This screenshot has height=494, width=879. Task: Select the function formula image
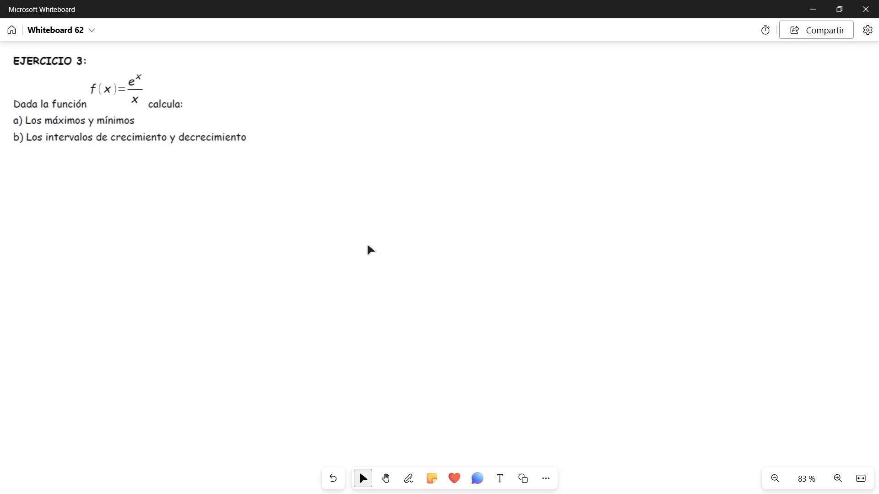click(x=117, y=89)
